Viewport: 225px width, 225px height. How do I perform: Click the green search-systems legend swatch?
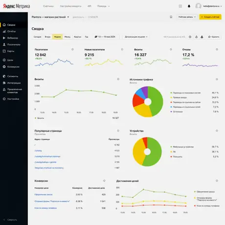tap(171, 93)
